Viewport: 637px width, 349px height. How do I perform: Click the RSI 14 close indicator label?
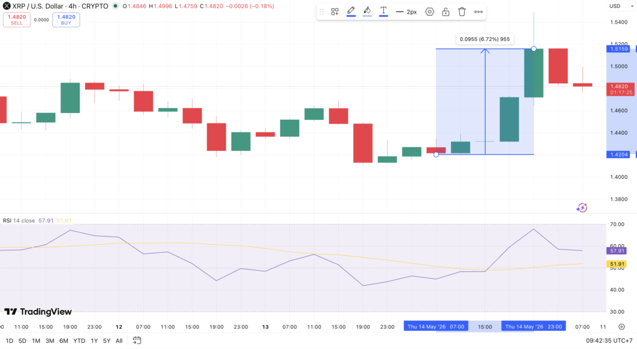point(19,220)
